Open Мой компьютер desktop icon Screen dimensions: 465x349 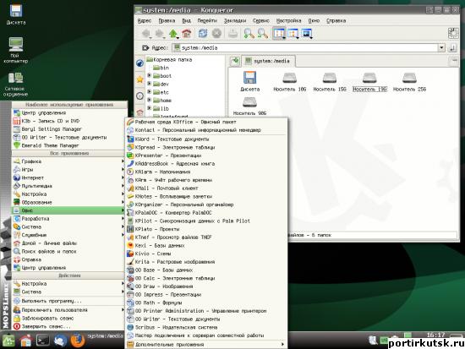pos(16,51)
